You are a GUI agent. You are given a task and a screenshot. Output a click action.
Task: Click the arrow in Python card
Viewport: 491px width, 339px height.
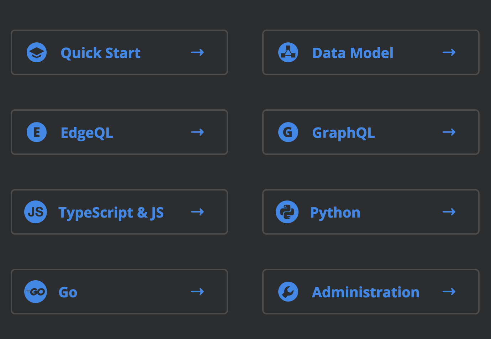(449, 212)
